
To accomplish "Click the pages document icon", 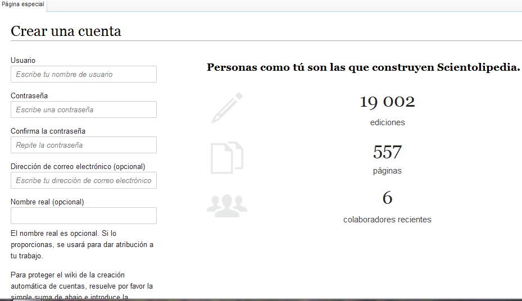I will coord(227,158).
